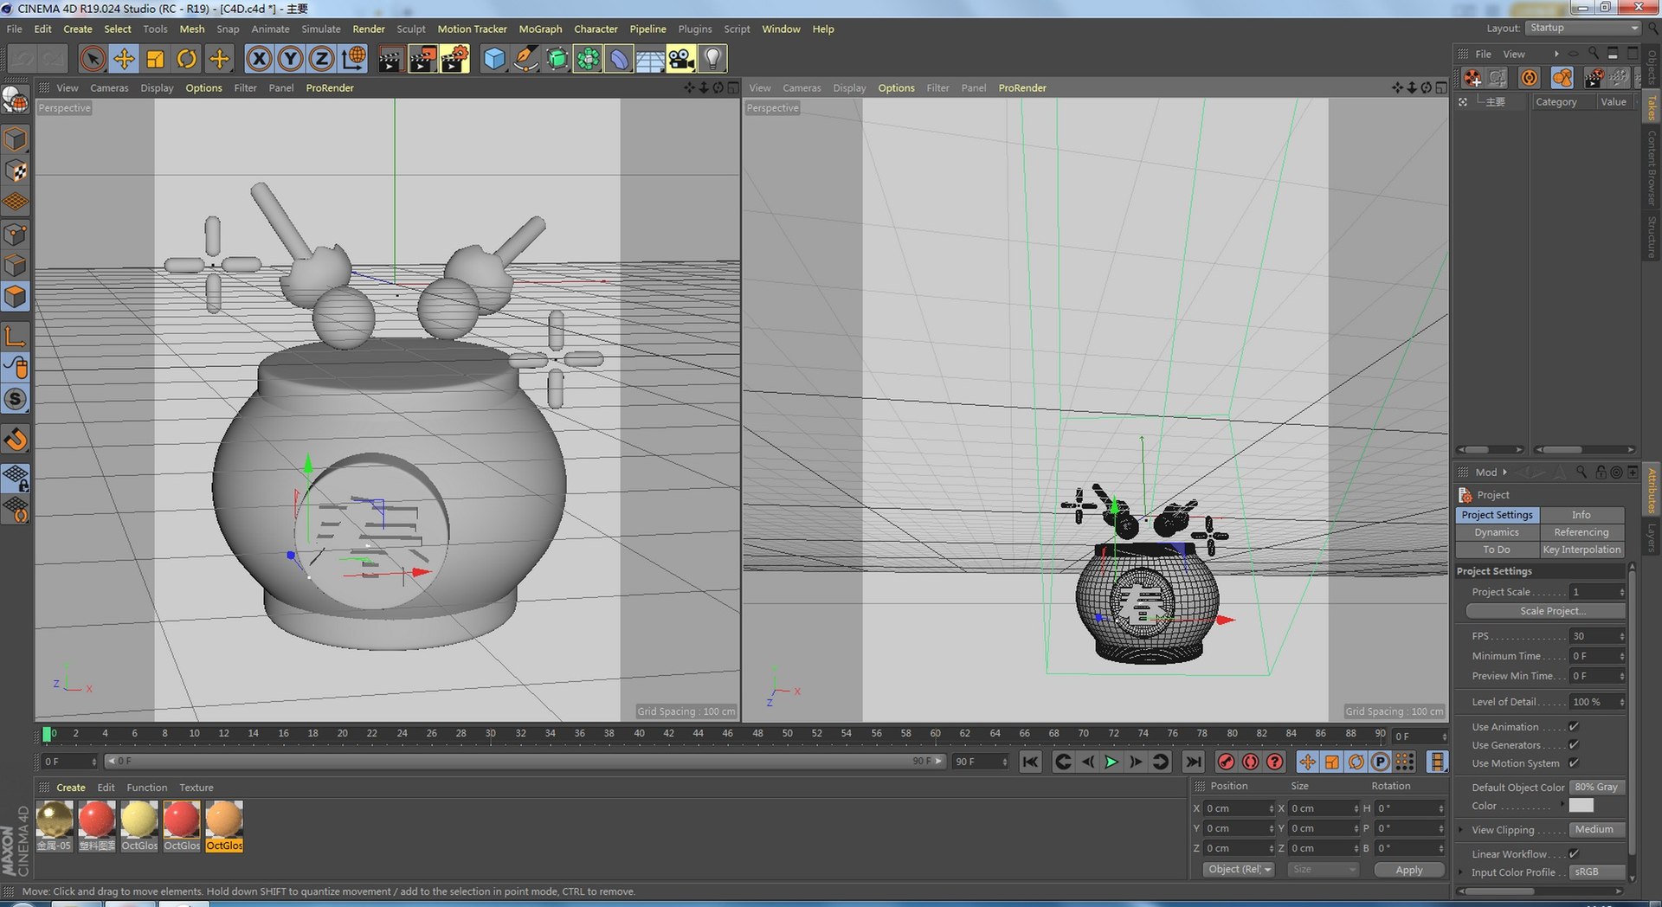Click the timeline preview range slider bar

pos(525,762)
